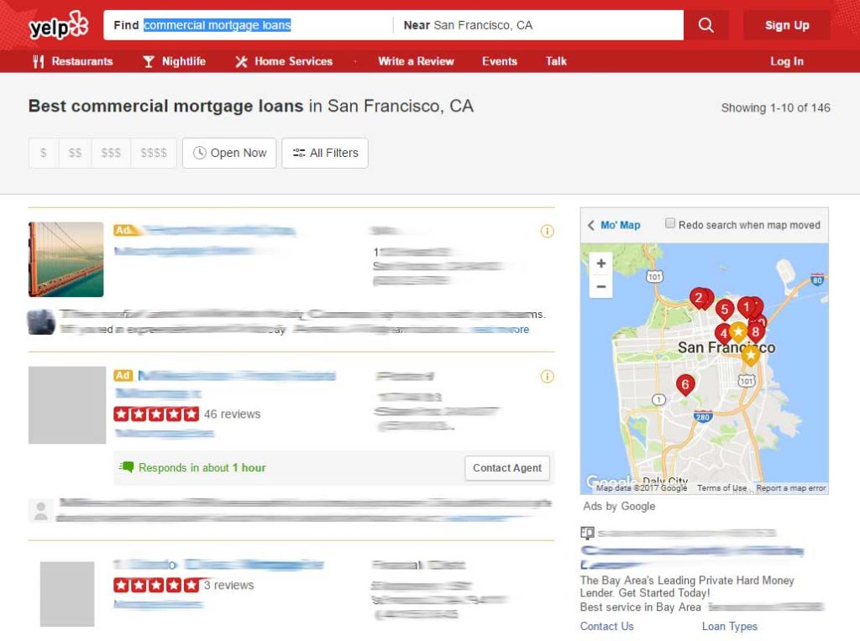Select map pin number 5
The image size is (860, 641).
coord(724,309)
